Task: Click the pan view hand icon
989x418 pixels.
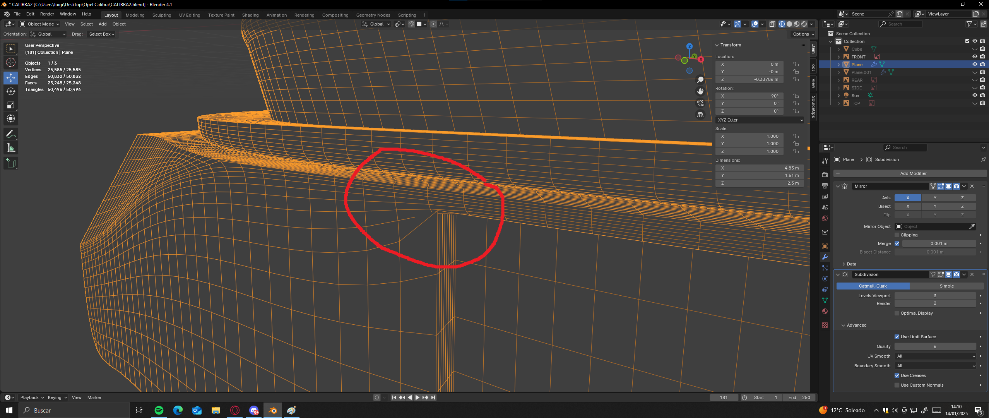Action: click(700, 91)
